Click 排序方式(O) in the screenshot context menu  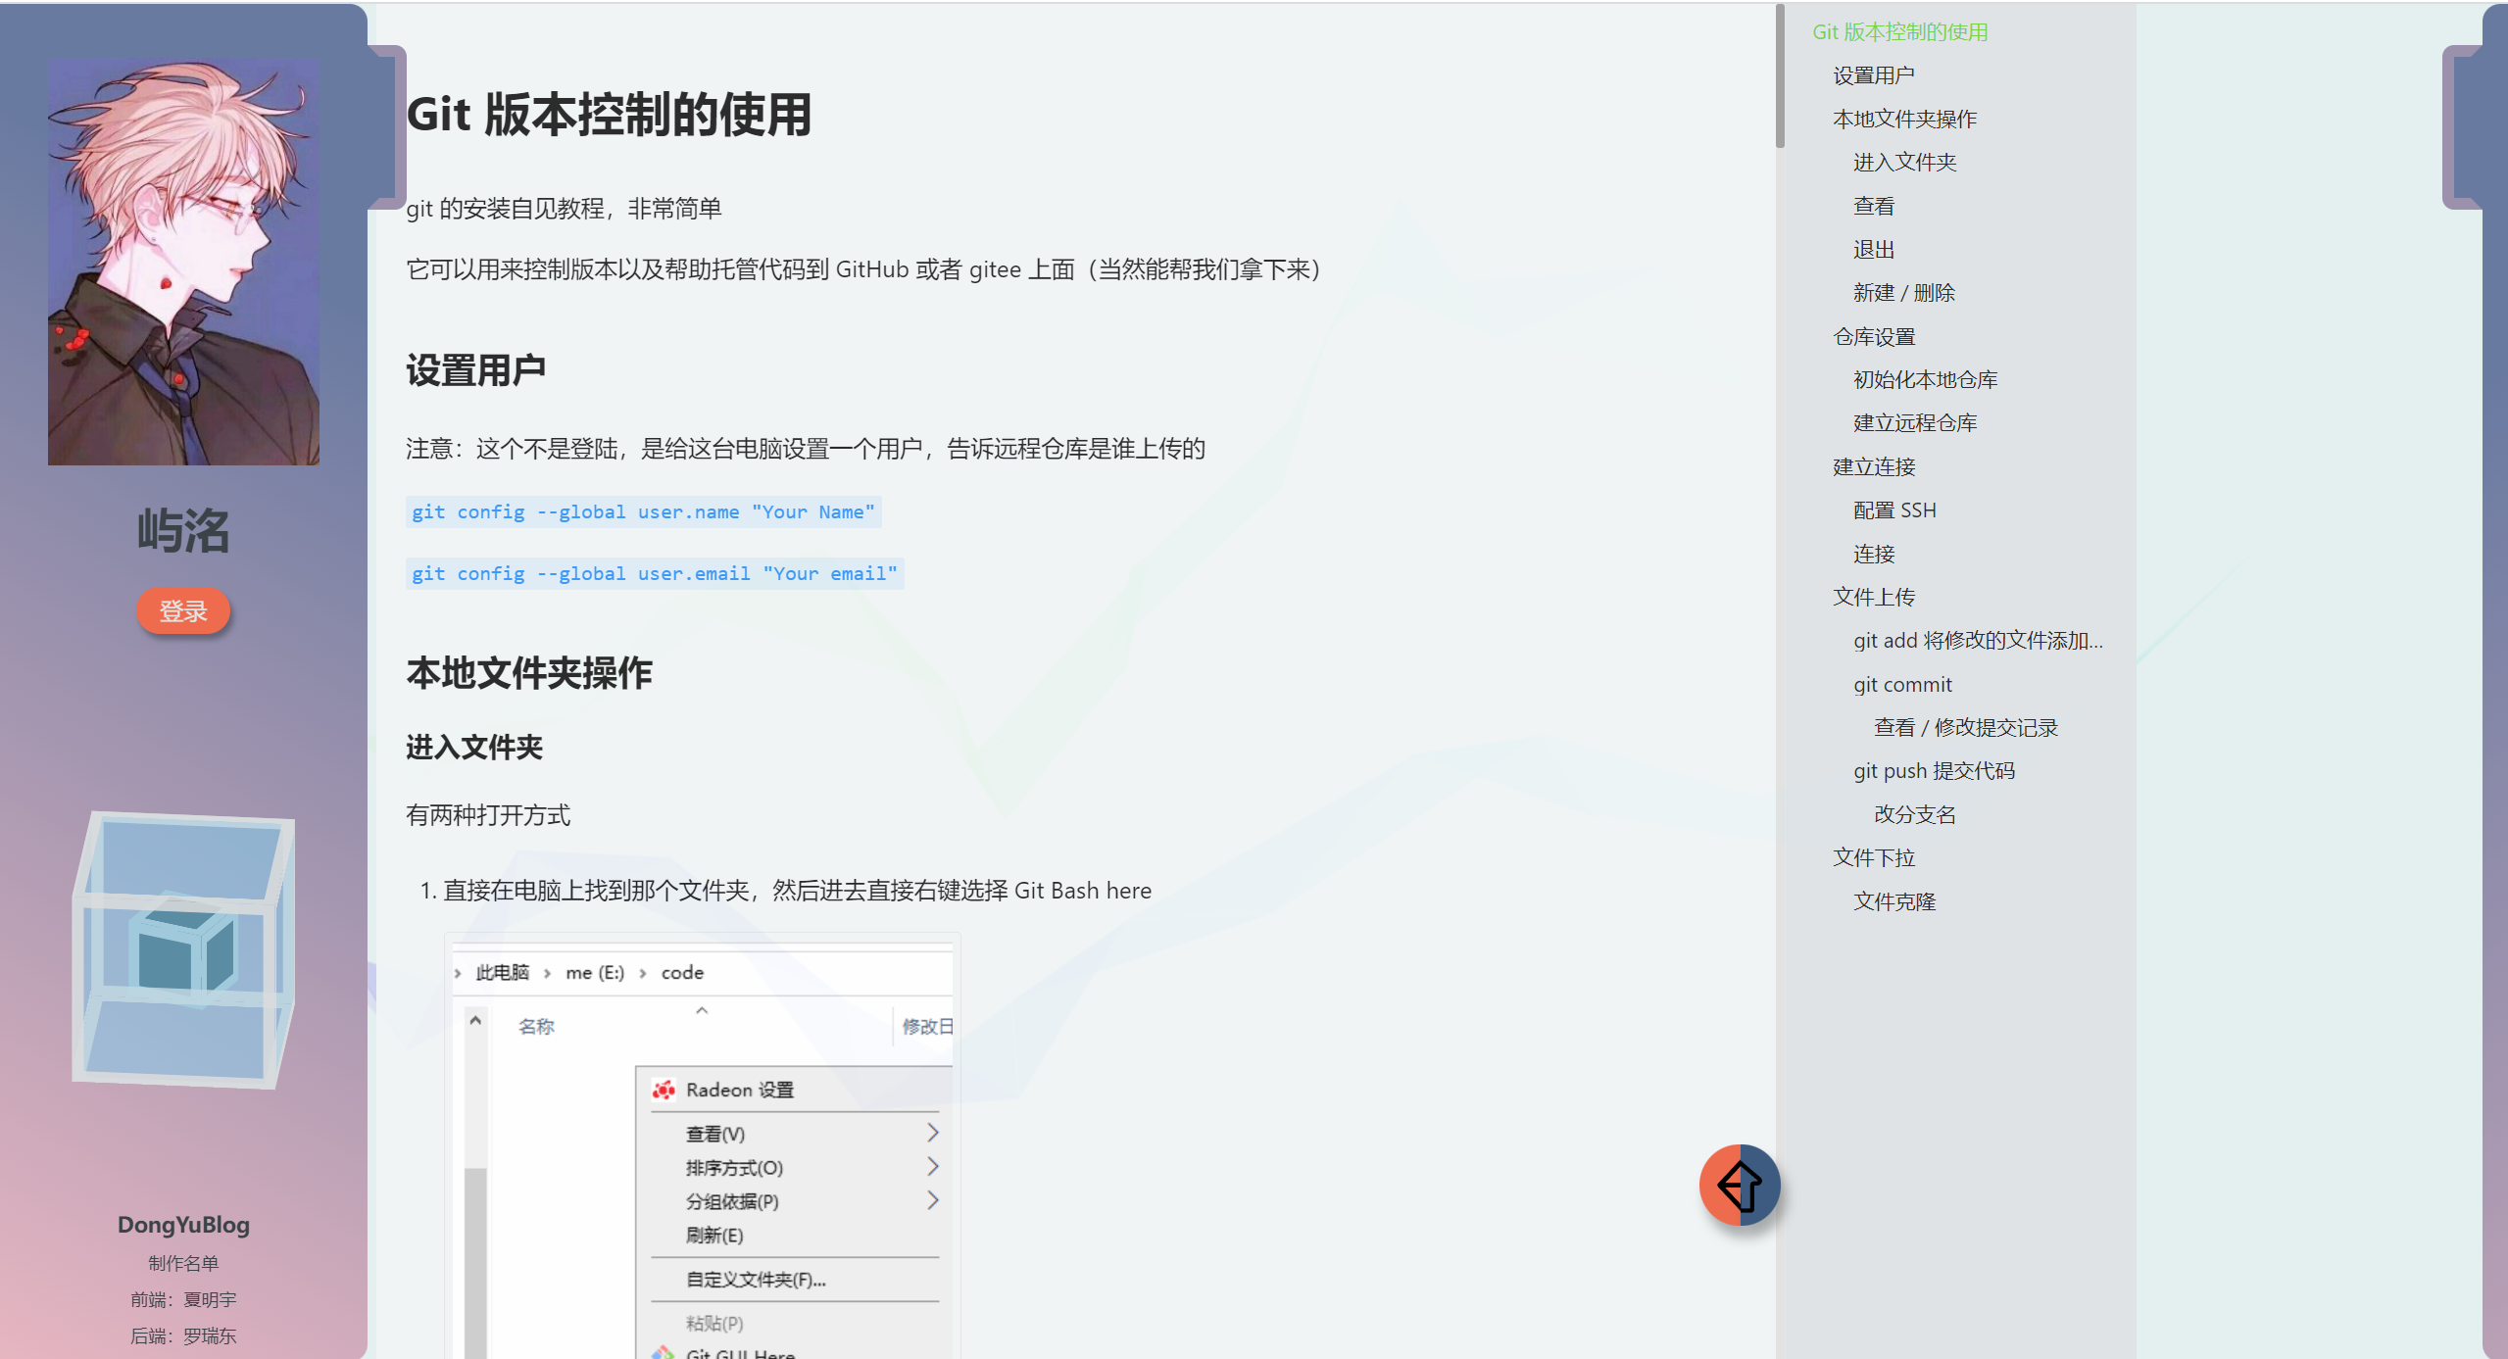[734, 1168]
